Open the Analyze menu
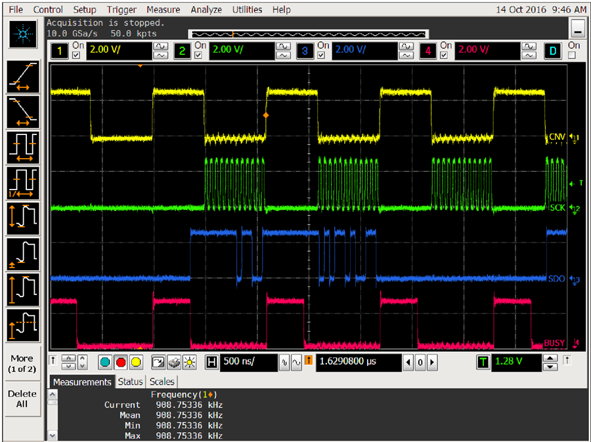 click(x=206, y=9)
